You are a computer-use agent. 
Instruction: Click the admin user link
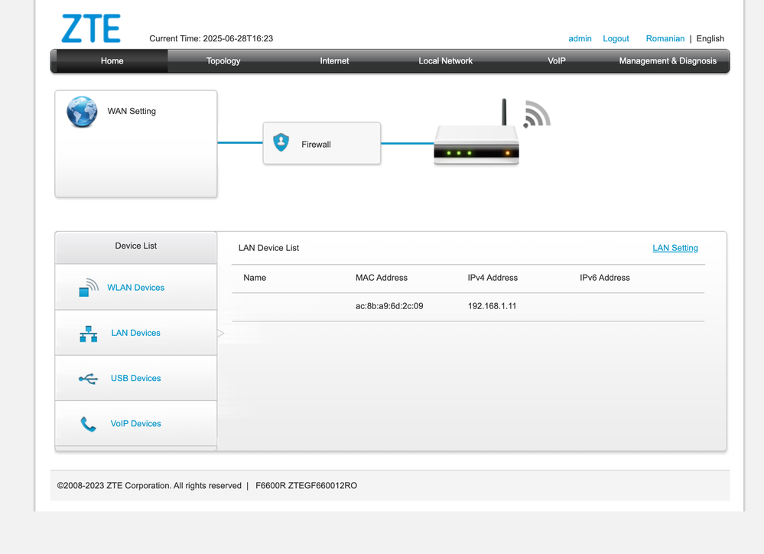pos(580,38)
